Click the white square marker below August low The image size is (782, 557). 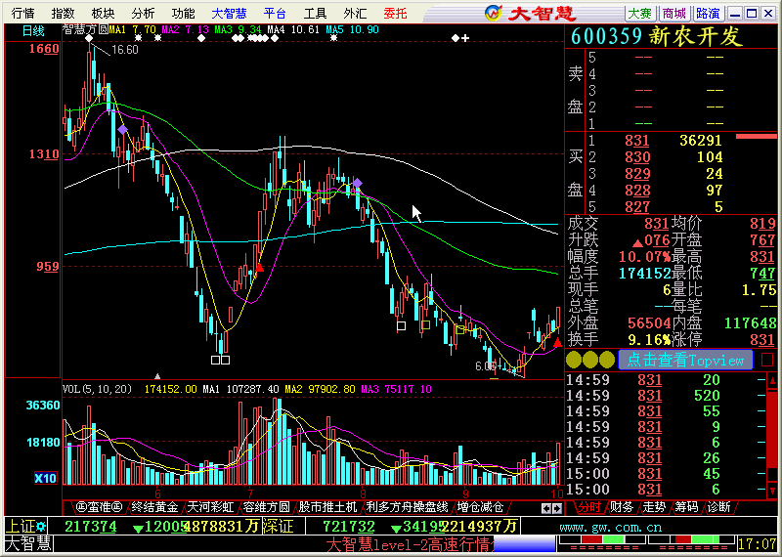click(x=401, y=326)
